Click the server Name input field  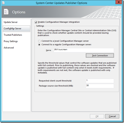click(x=84, y=50)
